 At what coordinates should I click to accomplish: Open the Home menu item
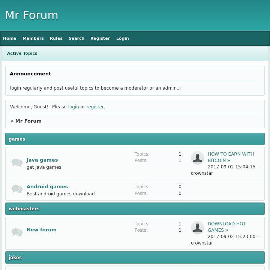click(x=10, y=38)
